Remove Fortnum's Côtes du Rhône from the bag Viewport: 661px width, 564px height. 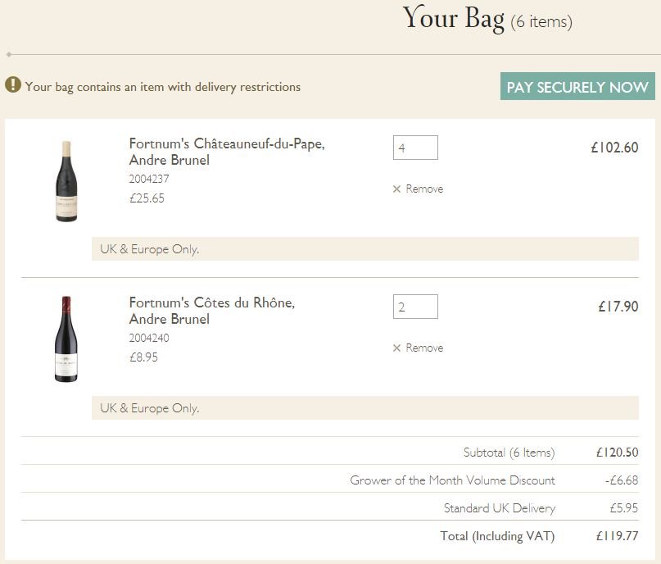point(423,348)
